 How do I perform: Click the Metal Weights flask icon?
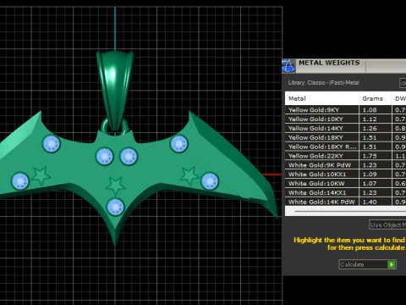(x=288, y=66)
